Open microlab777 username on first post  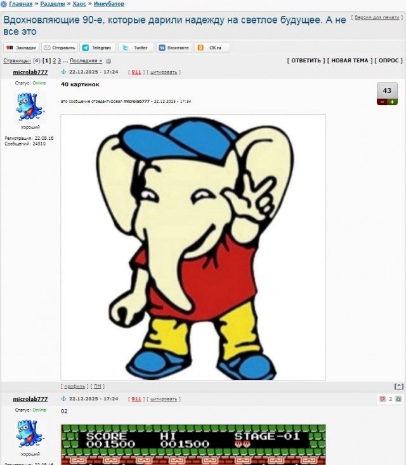coord(30,72)
